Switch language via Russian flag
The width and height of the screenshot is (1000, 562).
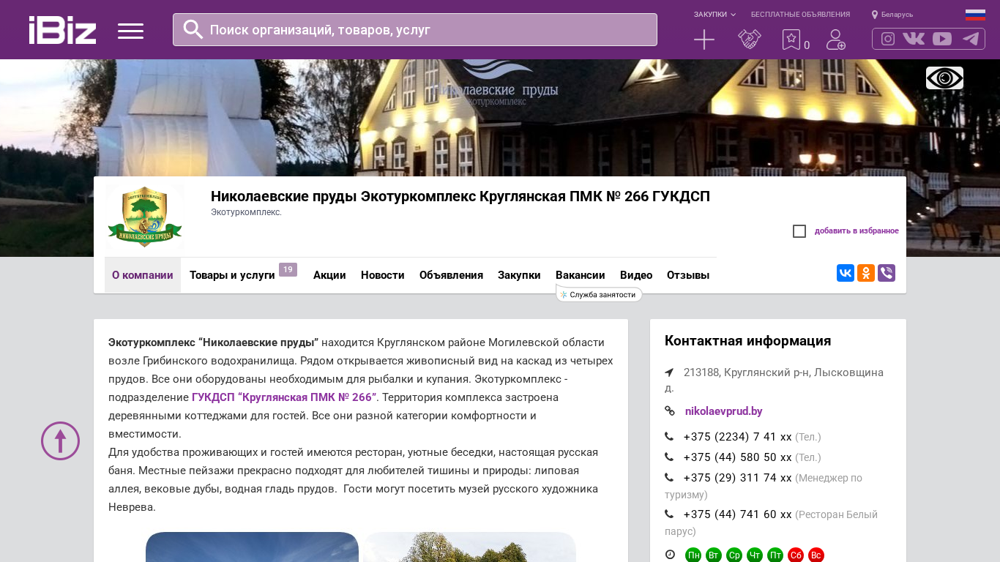click(x=975, y=15)
